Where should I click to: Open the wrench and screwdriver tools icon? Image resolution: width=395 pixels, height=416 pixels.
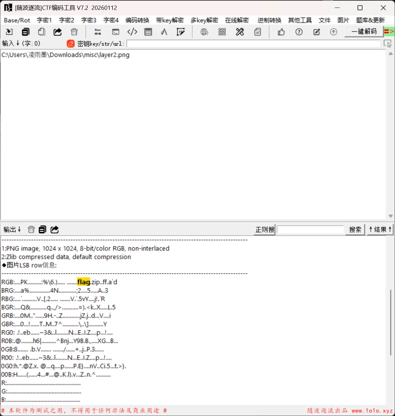tap(240, 32)
